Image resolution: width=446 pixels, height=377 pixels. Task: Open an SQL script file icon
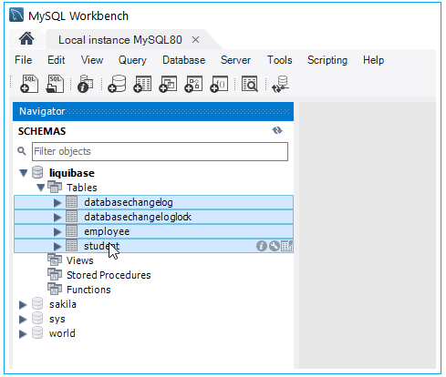tap(55, 84)
